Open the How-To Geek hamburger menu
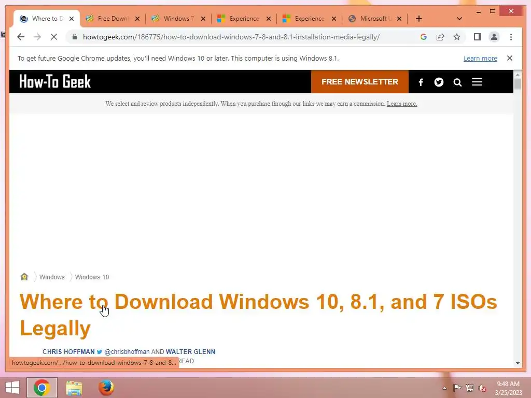Viewport: 531px width, 398px height. [477, 82]
